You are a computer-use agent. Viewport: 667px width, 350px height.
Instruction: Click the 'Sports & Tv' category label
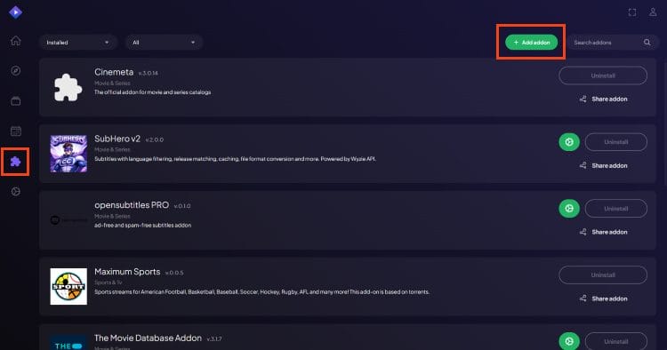tap(108, 282)
